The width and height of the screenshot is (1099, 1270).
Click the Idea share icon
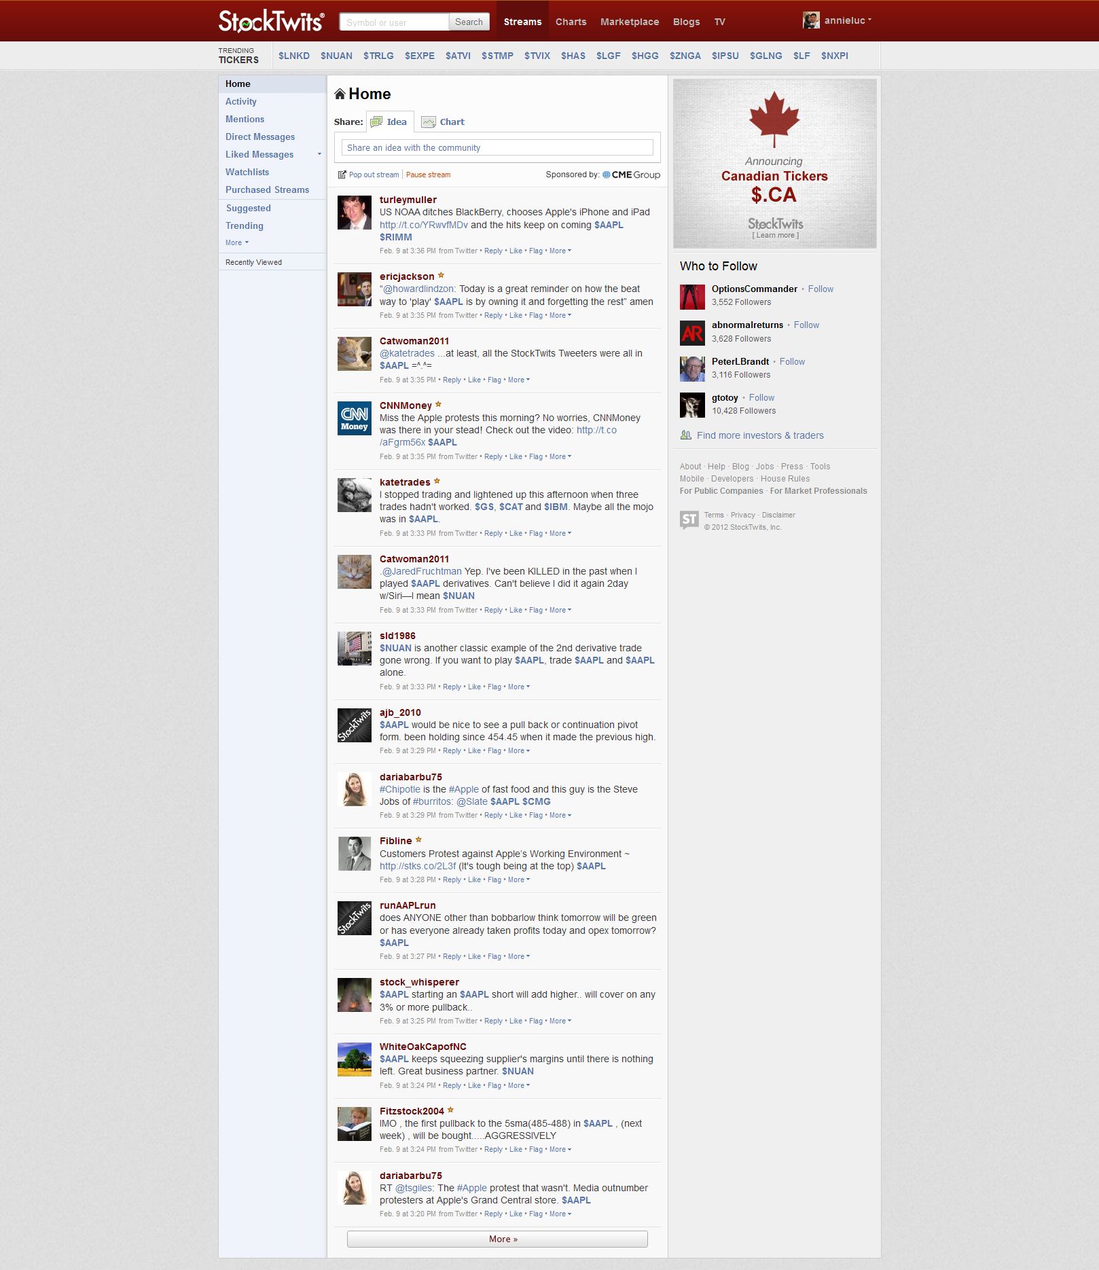(x=376, y=122)
